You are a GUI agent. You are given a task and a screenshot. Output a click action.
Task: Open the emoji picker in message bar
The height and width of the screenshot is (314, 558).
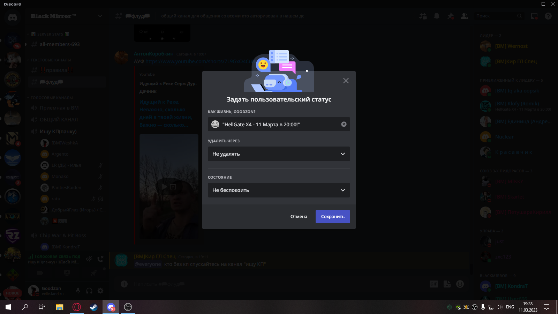(x=460, y=284)
